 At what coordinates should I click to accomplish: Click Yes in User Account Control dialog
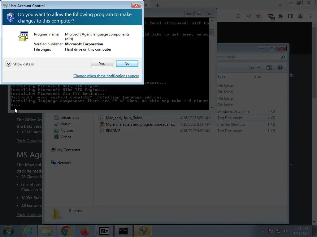point(102,64)
